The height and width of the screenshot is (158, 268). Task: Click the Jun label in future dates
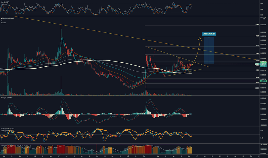(x=204, y=156)
